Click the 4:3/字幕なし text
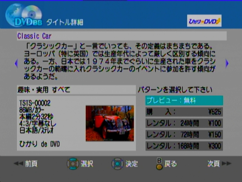242x182 pixels. [38, 124]
